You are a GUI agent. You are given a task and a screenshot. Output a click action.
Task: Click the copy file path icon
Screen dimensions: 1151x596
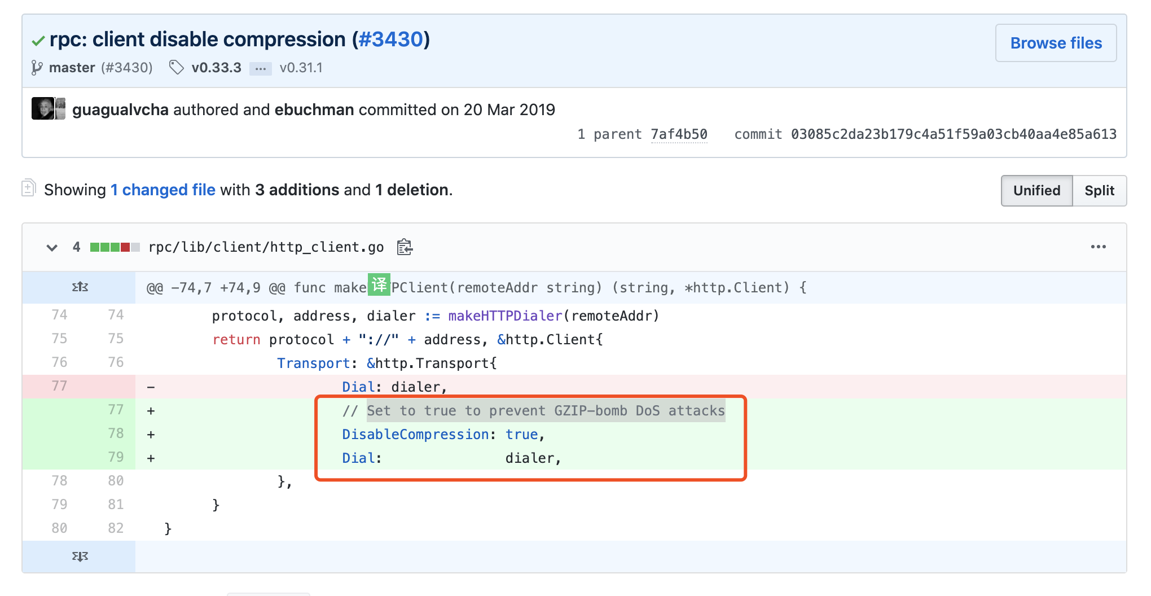(405, 247)
